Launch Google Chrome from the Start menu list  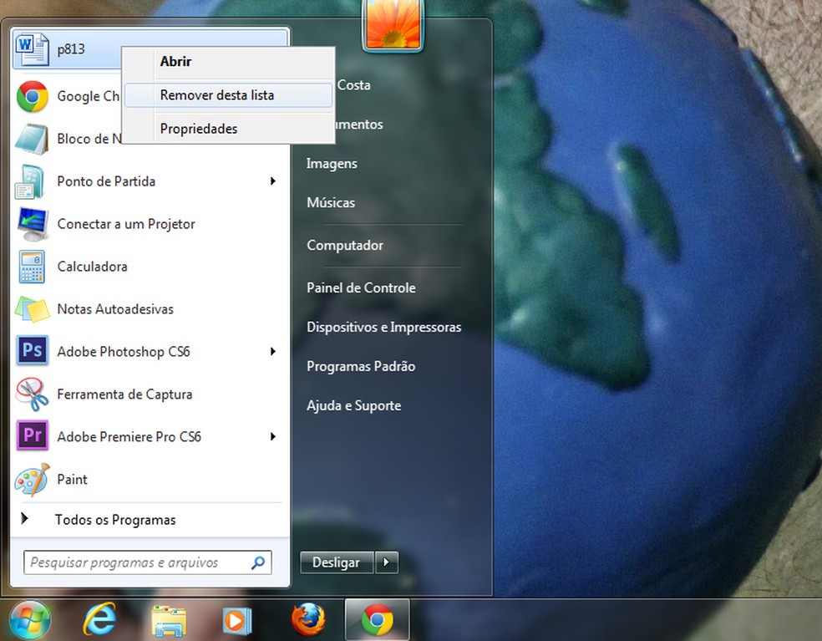32,96
